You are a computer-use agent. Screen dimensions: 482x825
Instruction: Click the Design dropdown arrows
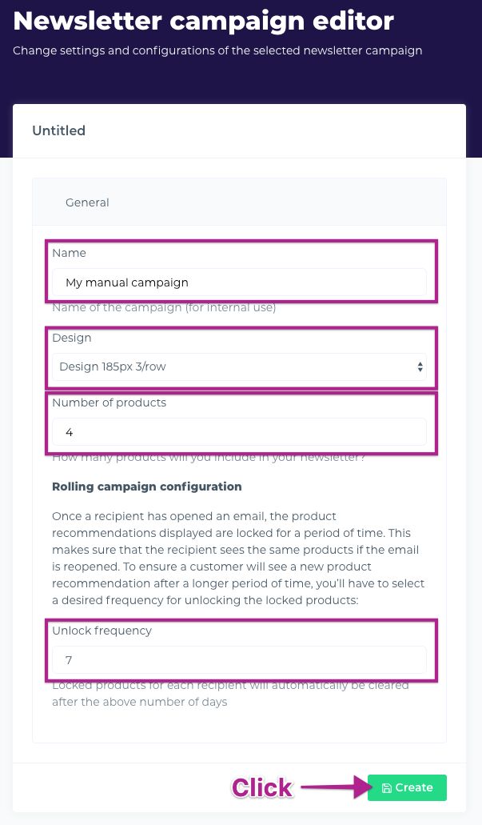pyautogui.click(x=420, y=367)
